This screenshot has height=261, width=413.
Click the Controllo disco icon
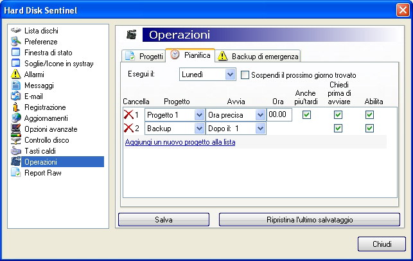16,139
